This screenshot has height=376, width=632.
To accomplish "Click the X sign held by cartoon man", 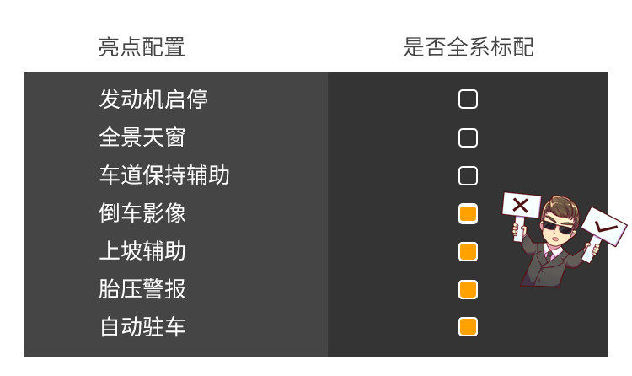I will 521,205.
